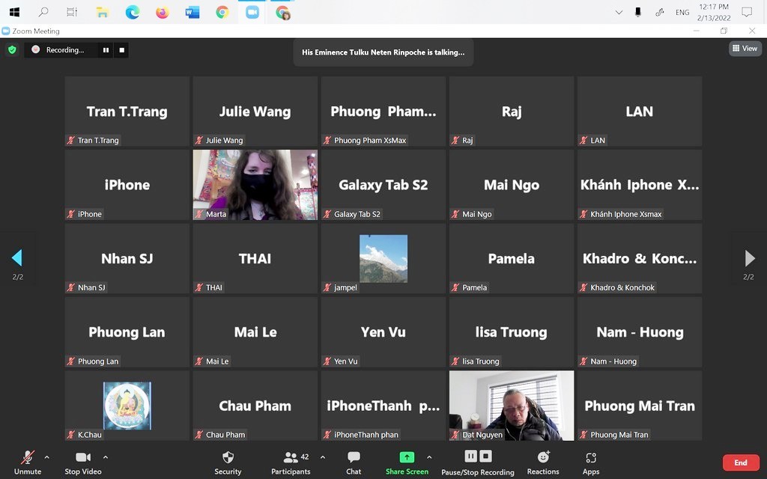Screen dimensions: 767x479
Task: Open the Reactions menu
Action: pyautogui.click(x=543, y=457)
